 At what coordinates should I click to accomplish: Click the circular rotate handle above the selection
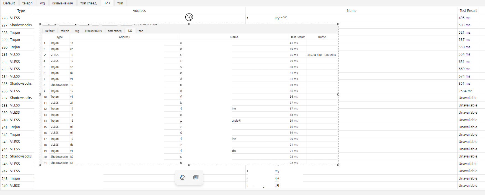(x=189, y=17)
